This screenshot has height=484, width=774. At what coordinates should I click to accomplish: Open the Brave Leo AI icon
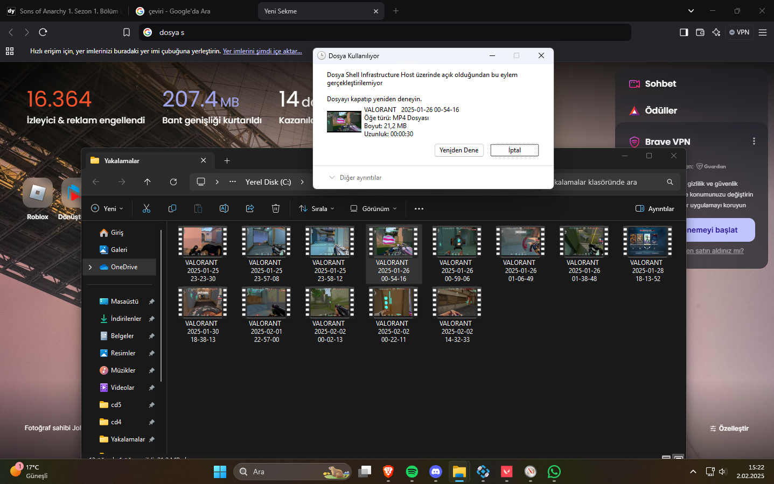[x=716, y=32]
